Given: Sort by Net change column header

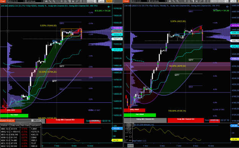Looking at the screenshot, I should 25,125.
